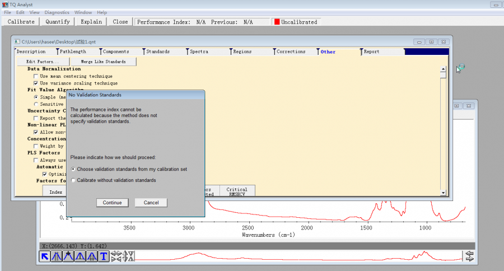Select the T annotation text tool
Image resolution: width=504 pixels, height=271 pixels.
[x=104, y=256]
